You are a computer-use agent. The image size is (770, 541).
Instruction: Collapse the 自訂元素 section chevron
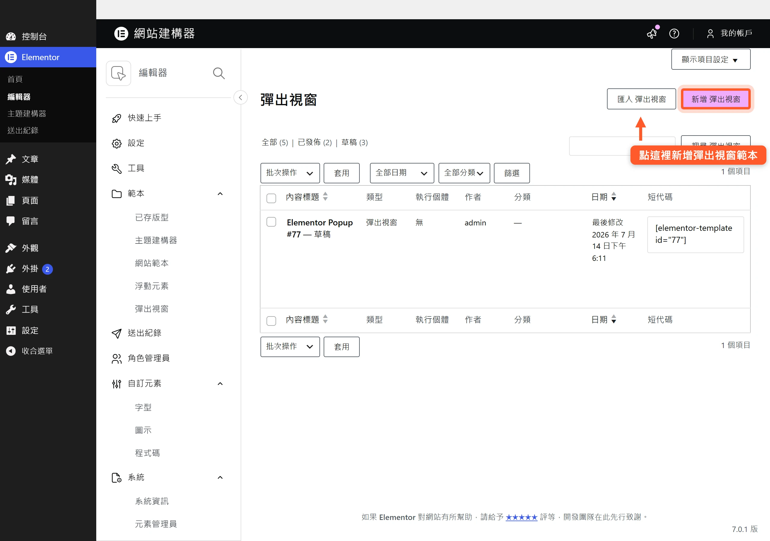(x=220, y=384)
